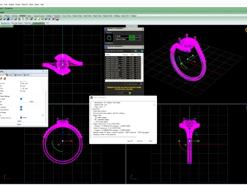This screenshot has height=185, width=247.
Task: Toggle the receives shadows checkbox
Action: (21, 109)
